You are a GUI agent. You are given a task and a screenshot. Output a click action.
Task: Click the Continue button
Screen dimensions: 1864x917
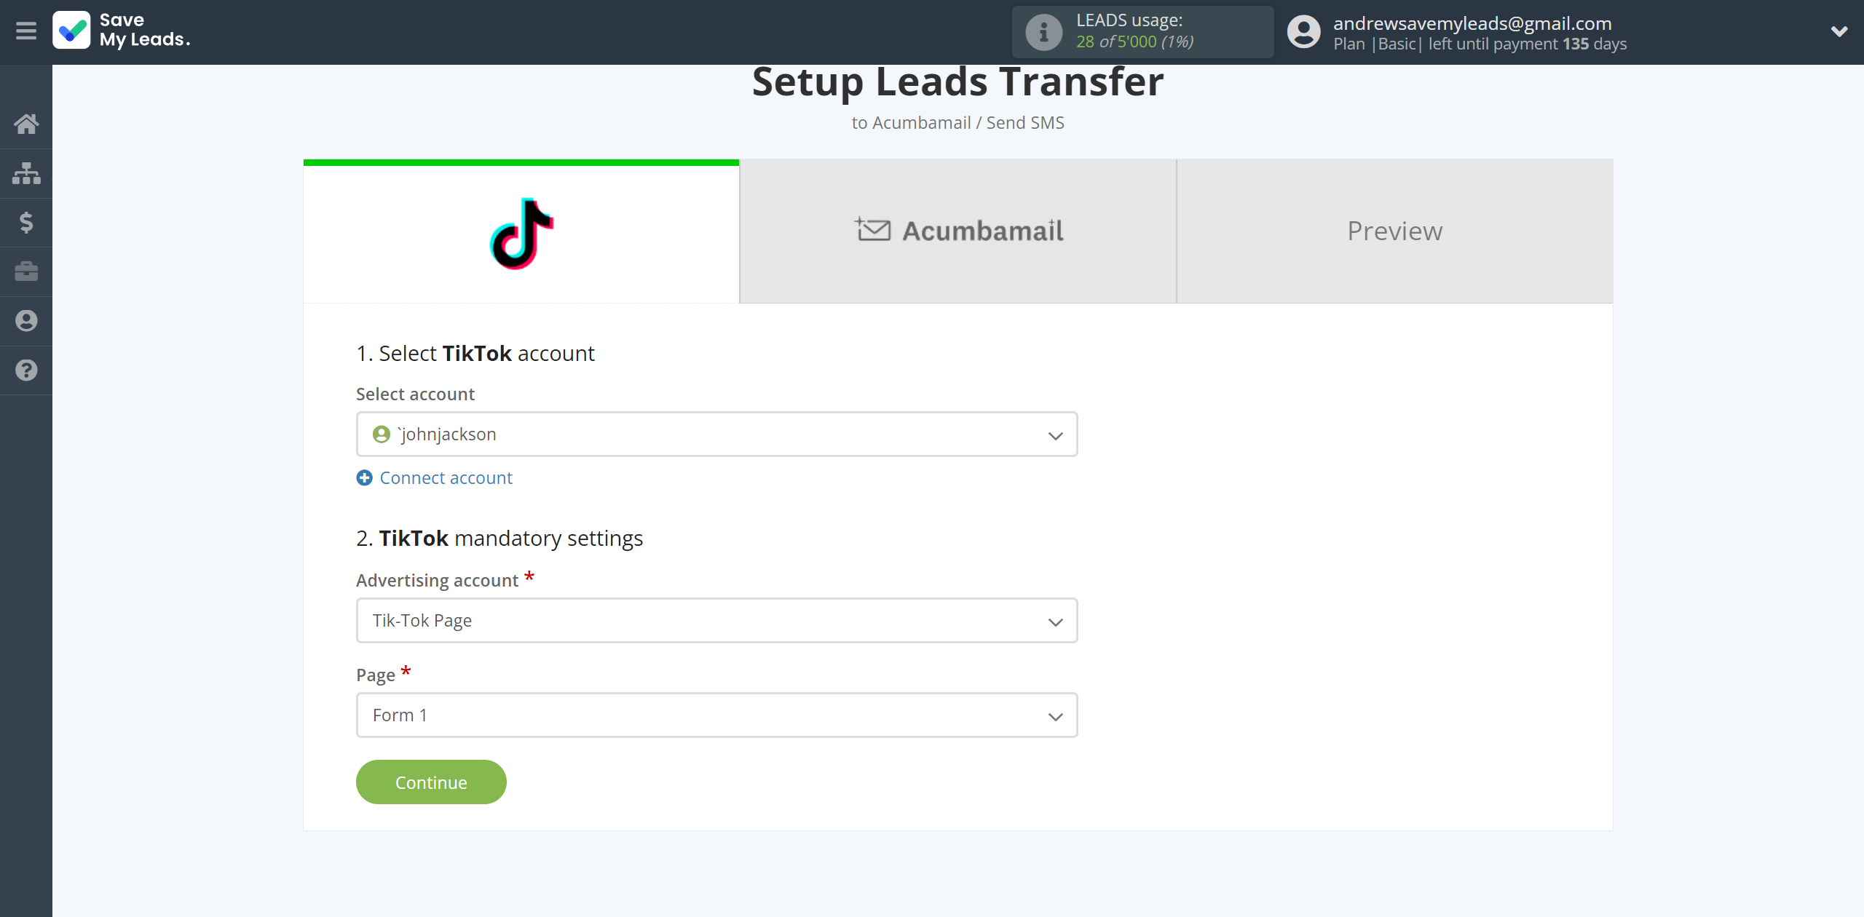pos(430,782)
